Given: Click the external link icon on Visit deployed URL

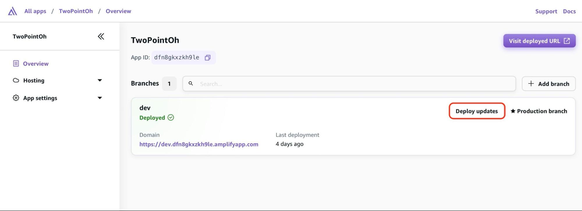Looking at the screenshot, I should click(567, 41).
